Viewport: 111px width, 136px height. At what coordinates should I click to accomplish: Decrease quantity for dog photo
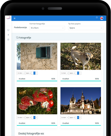(x=76, y=73)
